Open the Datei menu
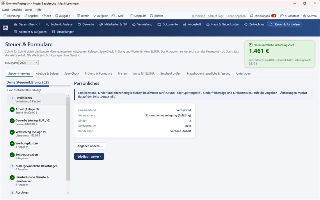Viewport: 320px width, 200px height. tap(6, 10)
